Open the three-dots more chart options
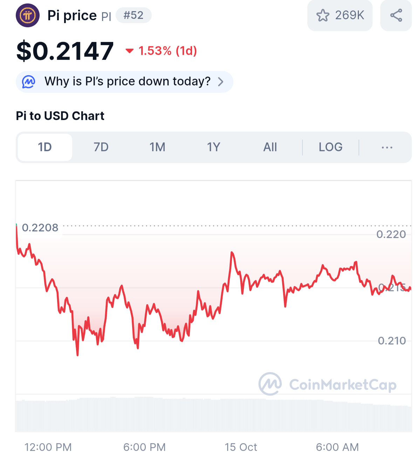 click(x=387, y=147)
